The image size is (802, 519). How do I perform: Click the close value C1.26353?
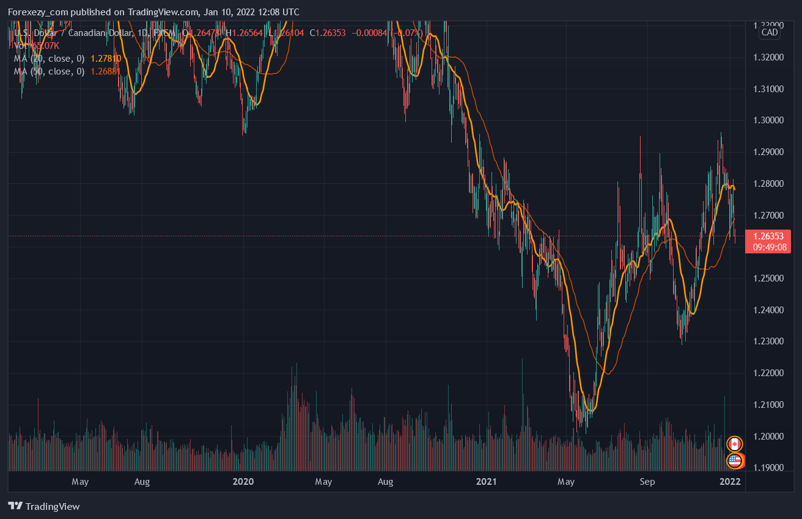[328, 32]
